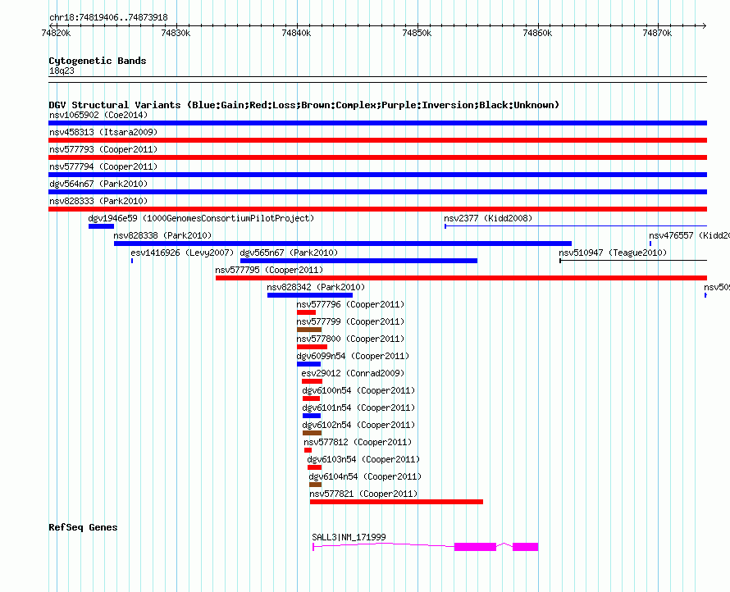Click the brown nsv577799 complex variant bar
Screen dimensions: 730x592
[x=309, y=330]
